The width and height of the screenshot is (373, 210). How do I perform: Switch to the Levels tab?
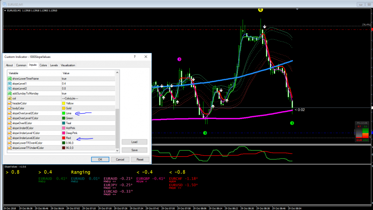[54, 65]
